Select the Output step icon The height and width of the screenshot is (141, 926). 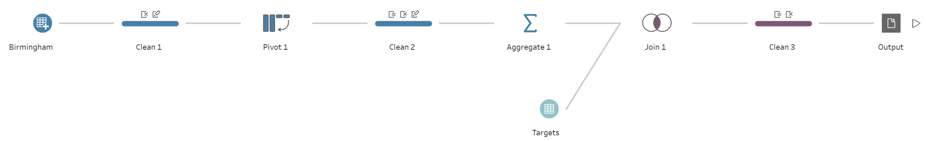891,23
